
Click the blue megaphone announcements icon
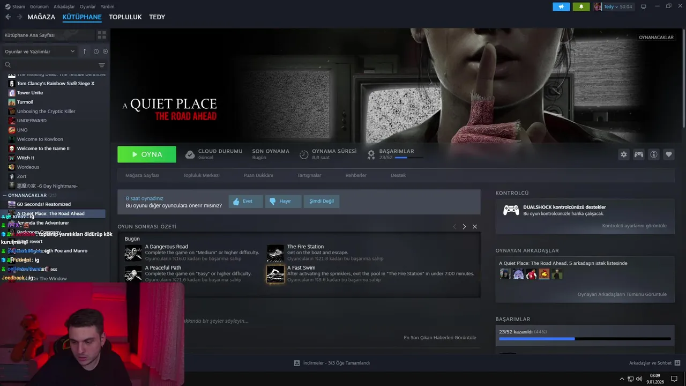point(561,6)
